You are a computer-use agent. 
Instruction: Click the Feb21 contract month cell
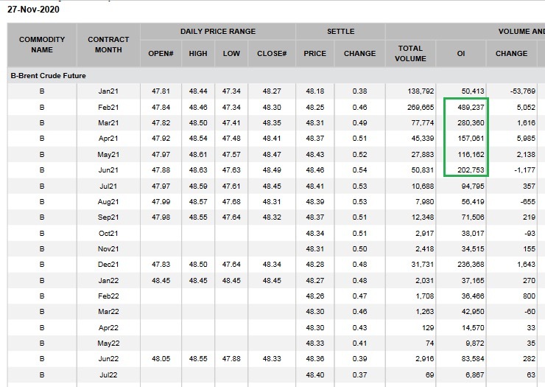(x=108, y=106)
